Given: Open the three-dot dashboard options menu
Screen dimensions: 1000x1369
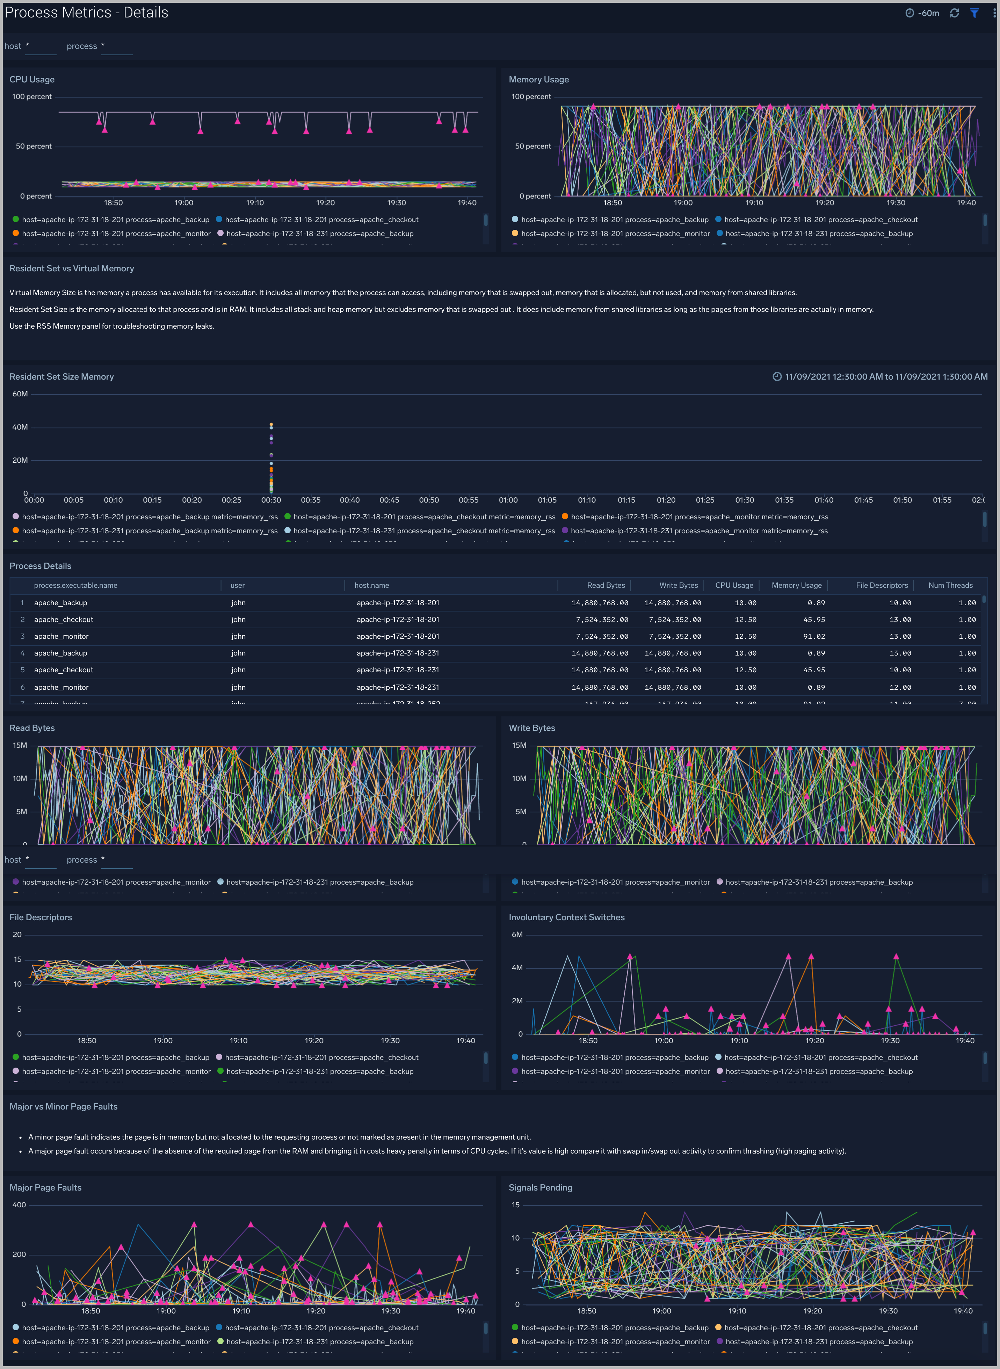Looking at the screenshot, I should [993, 12].
